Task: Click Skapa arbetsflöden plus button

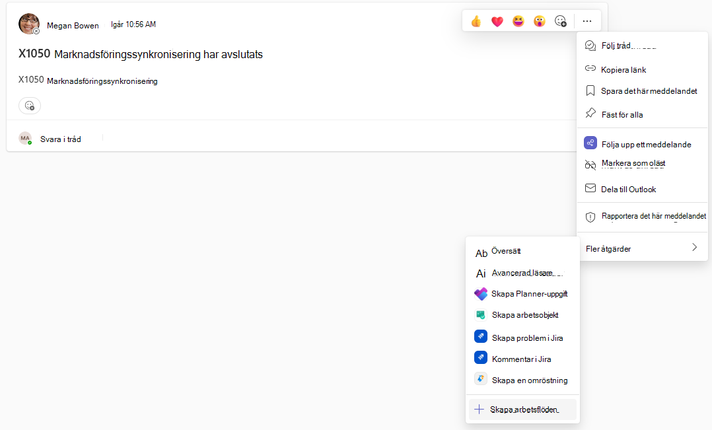Action: (479, 410)
